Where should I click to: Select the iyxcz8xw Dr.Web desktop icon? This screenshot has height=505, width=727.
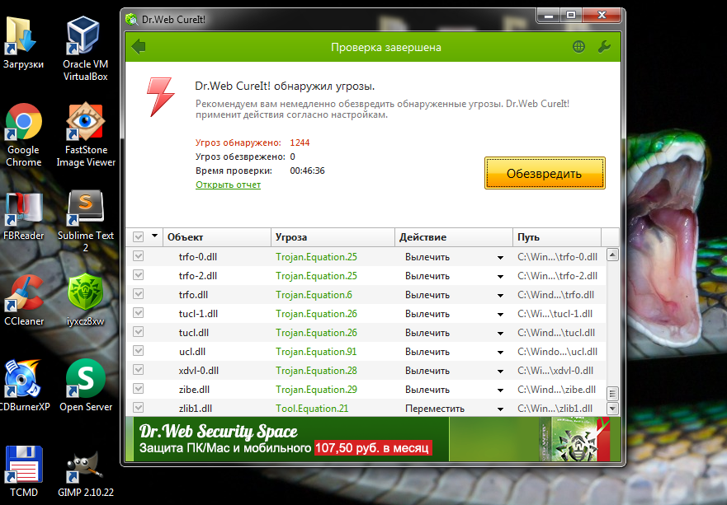pos(85,301)
